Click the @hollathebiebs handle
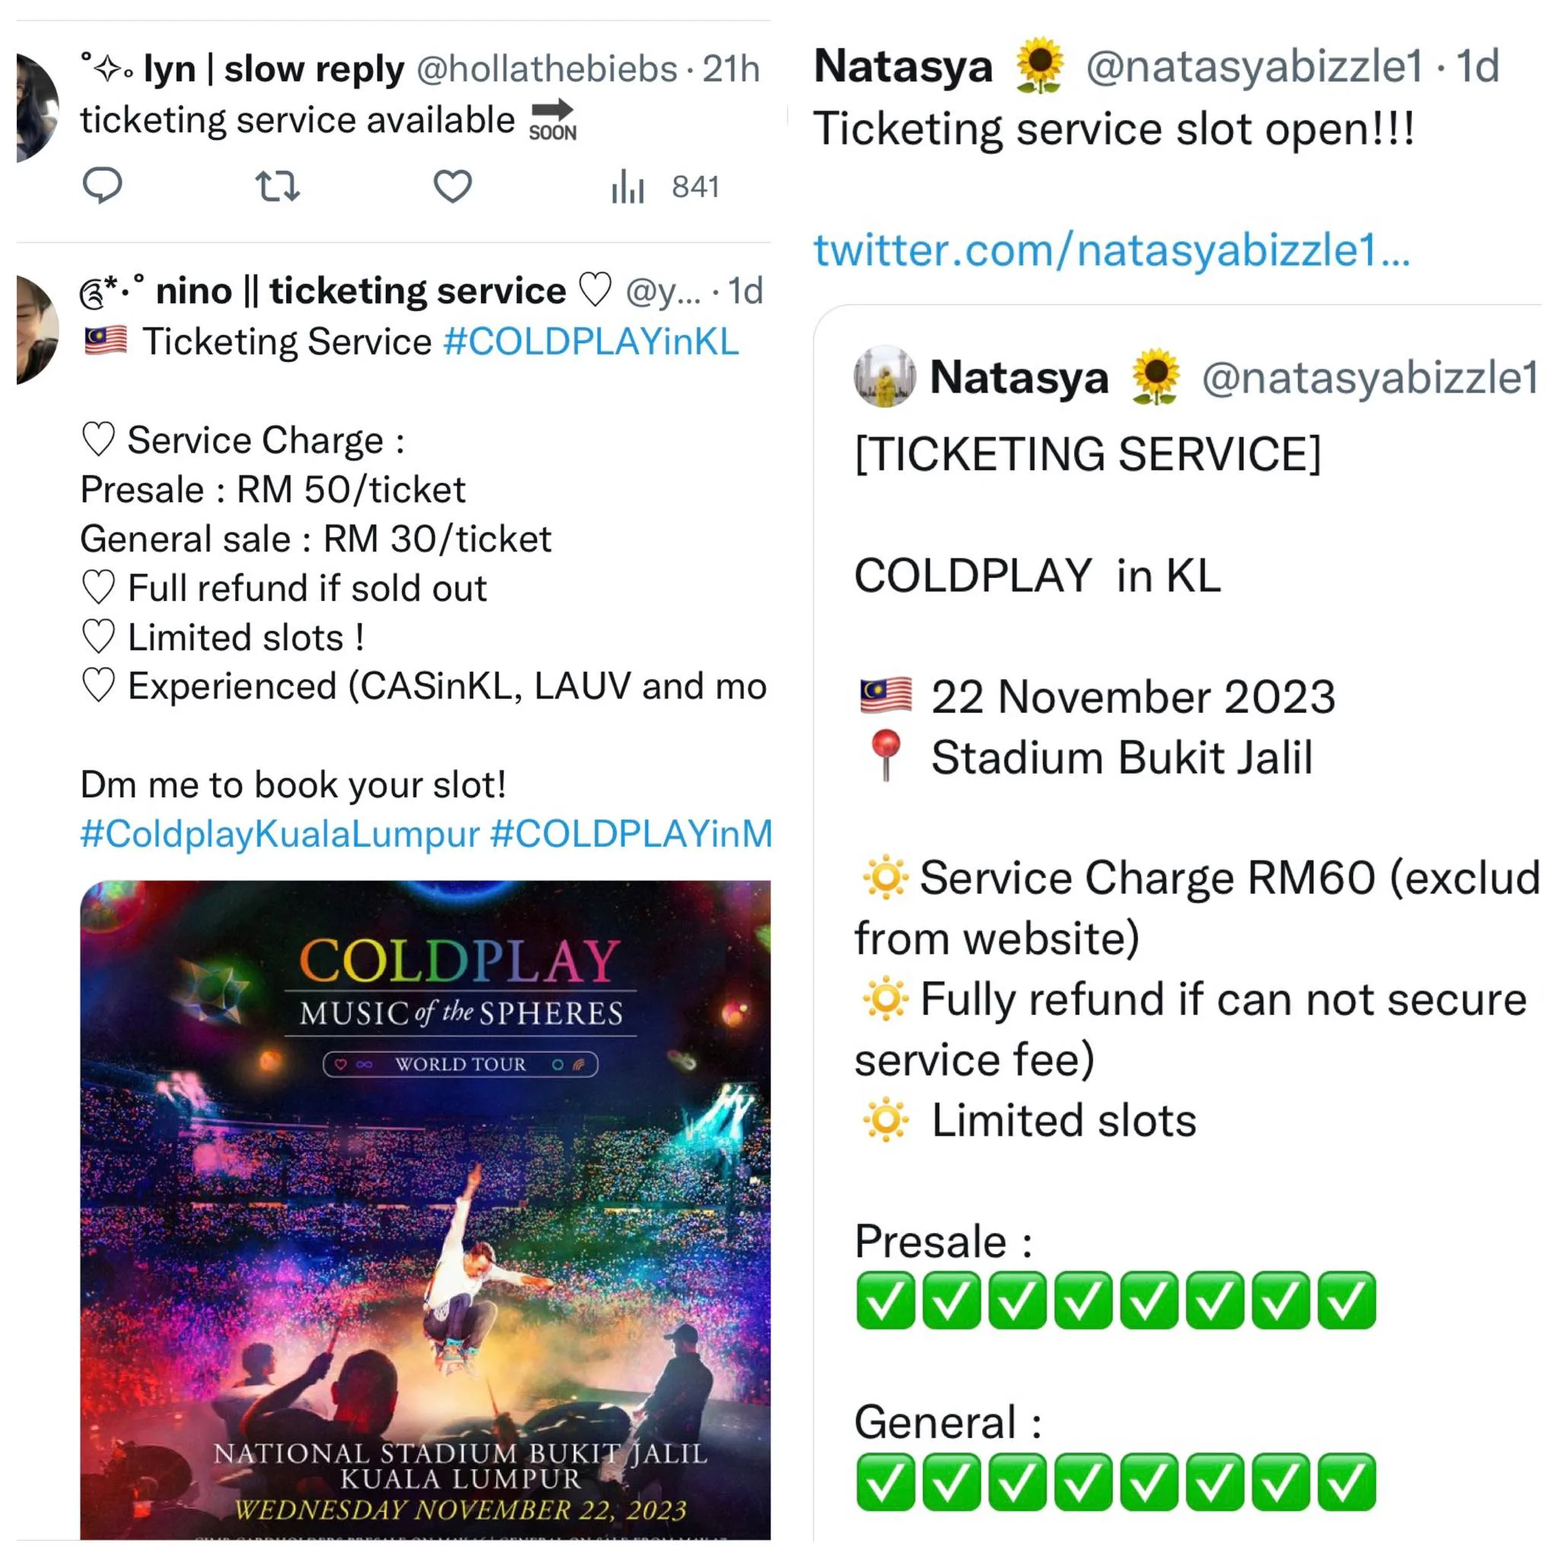The height and width of the screenshot is (1558, 1558). [x=547, y=69]
